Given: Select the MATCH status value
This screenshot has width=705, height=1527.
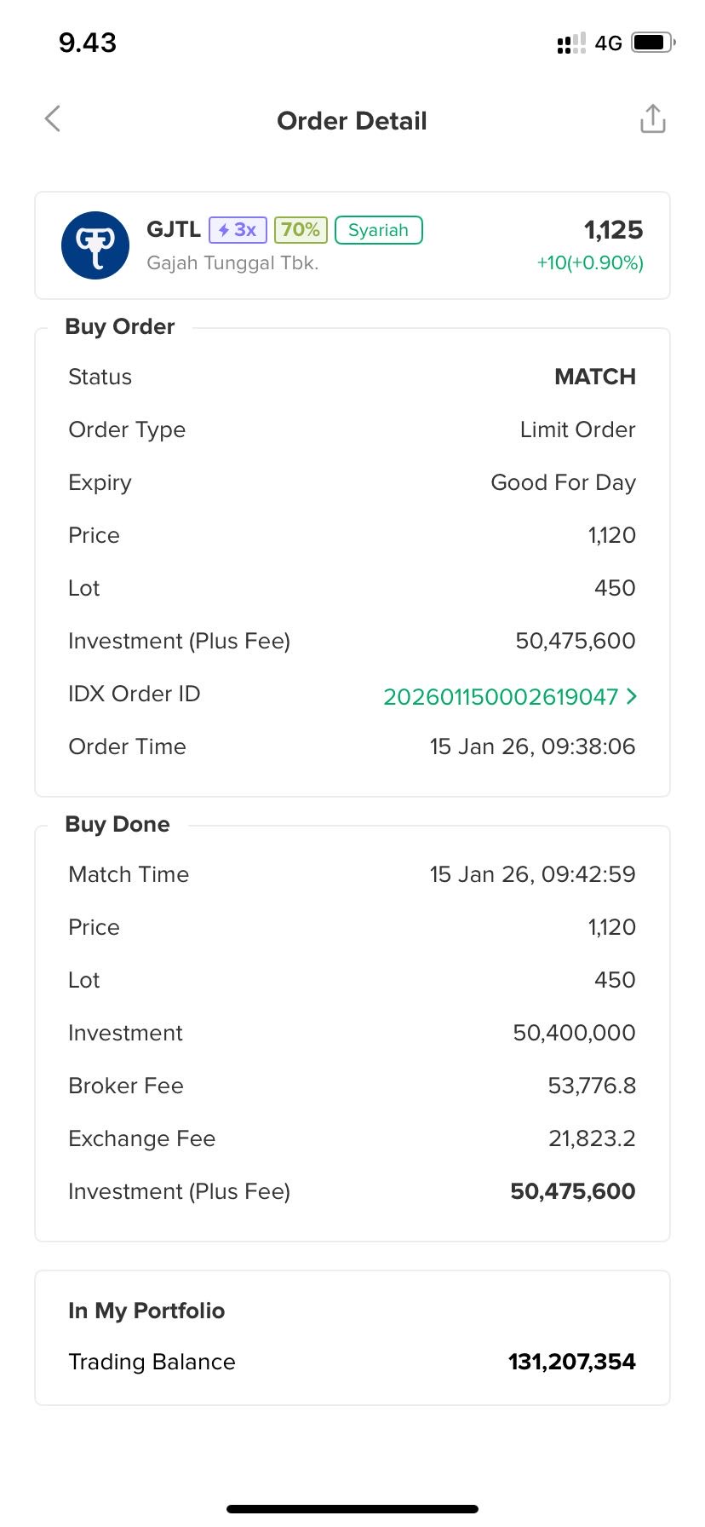Looking at the screenshot, I should [x=594, y=377].
